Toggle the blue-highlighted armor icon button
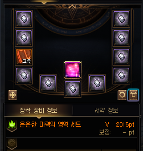Screen dimensions: 143x151 [x=133, y=95]
